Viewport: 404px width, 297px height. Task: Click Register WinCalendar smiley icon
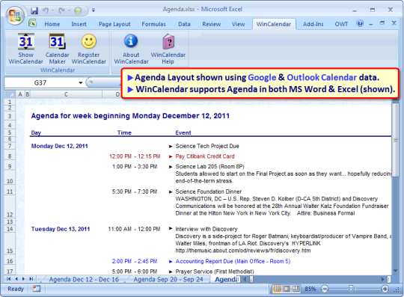tap(89, 49)
